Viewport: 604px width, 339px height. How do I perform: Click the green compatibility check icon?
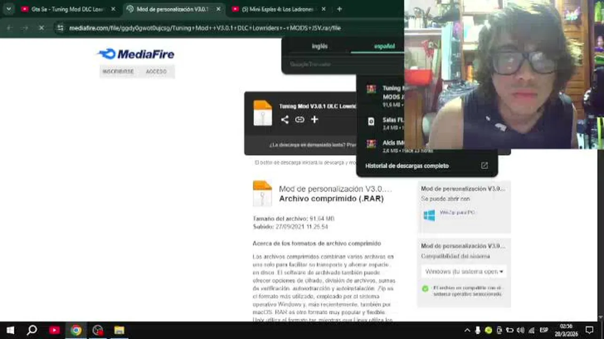(425, 288)
